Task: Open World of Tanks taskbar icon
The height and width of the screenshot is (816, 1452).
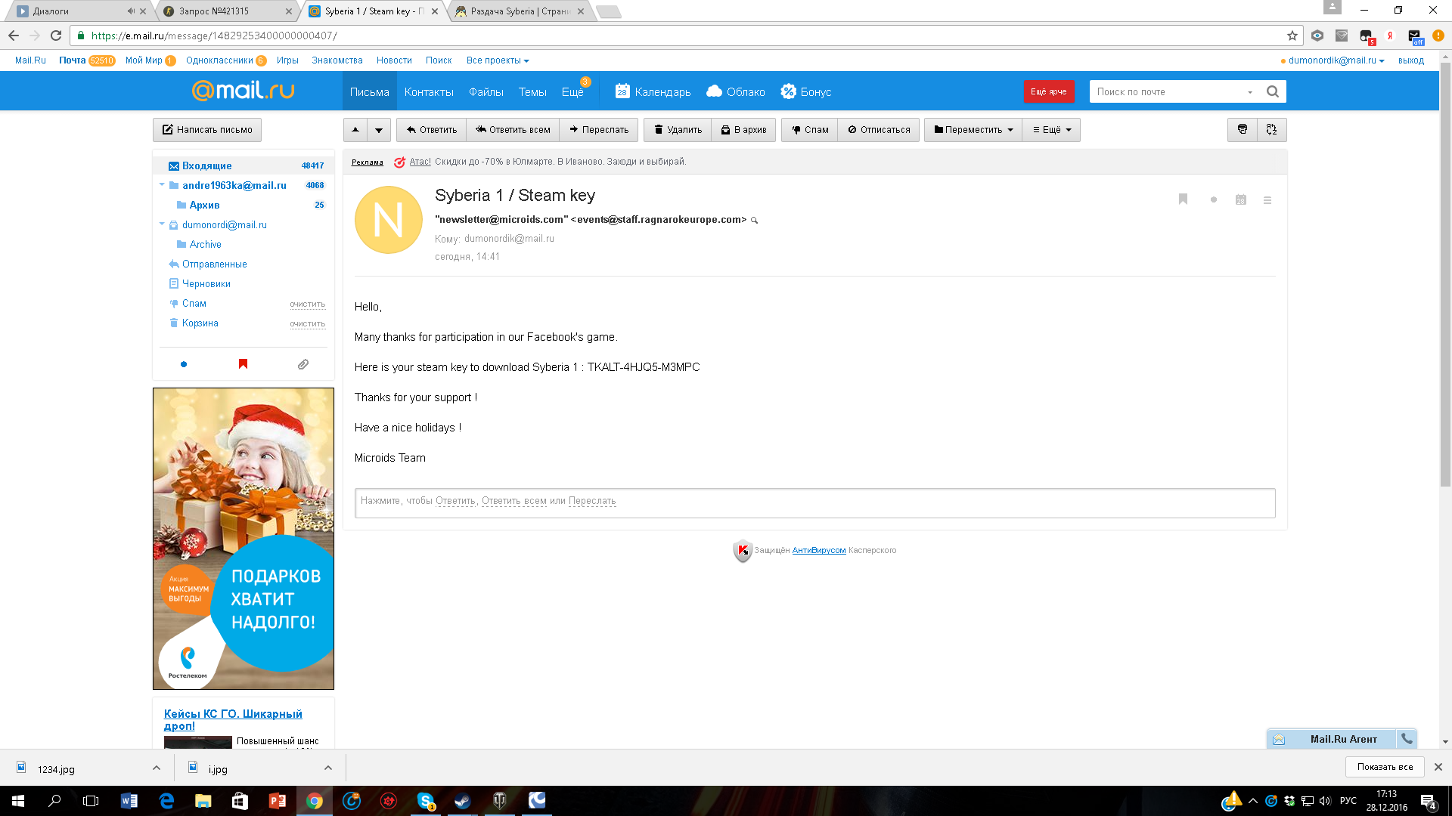Action: pos(500,801)
